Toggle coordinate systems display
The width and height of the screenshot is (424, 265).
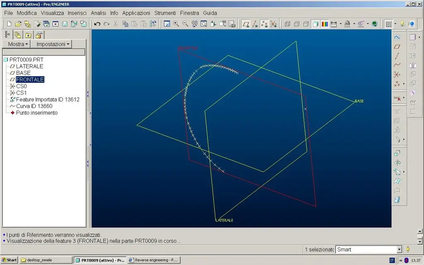click(273, 24)
